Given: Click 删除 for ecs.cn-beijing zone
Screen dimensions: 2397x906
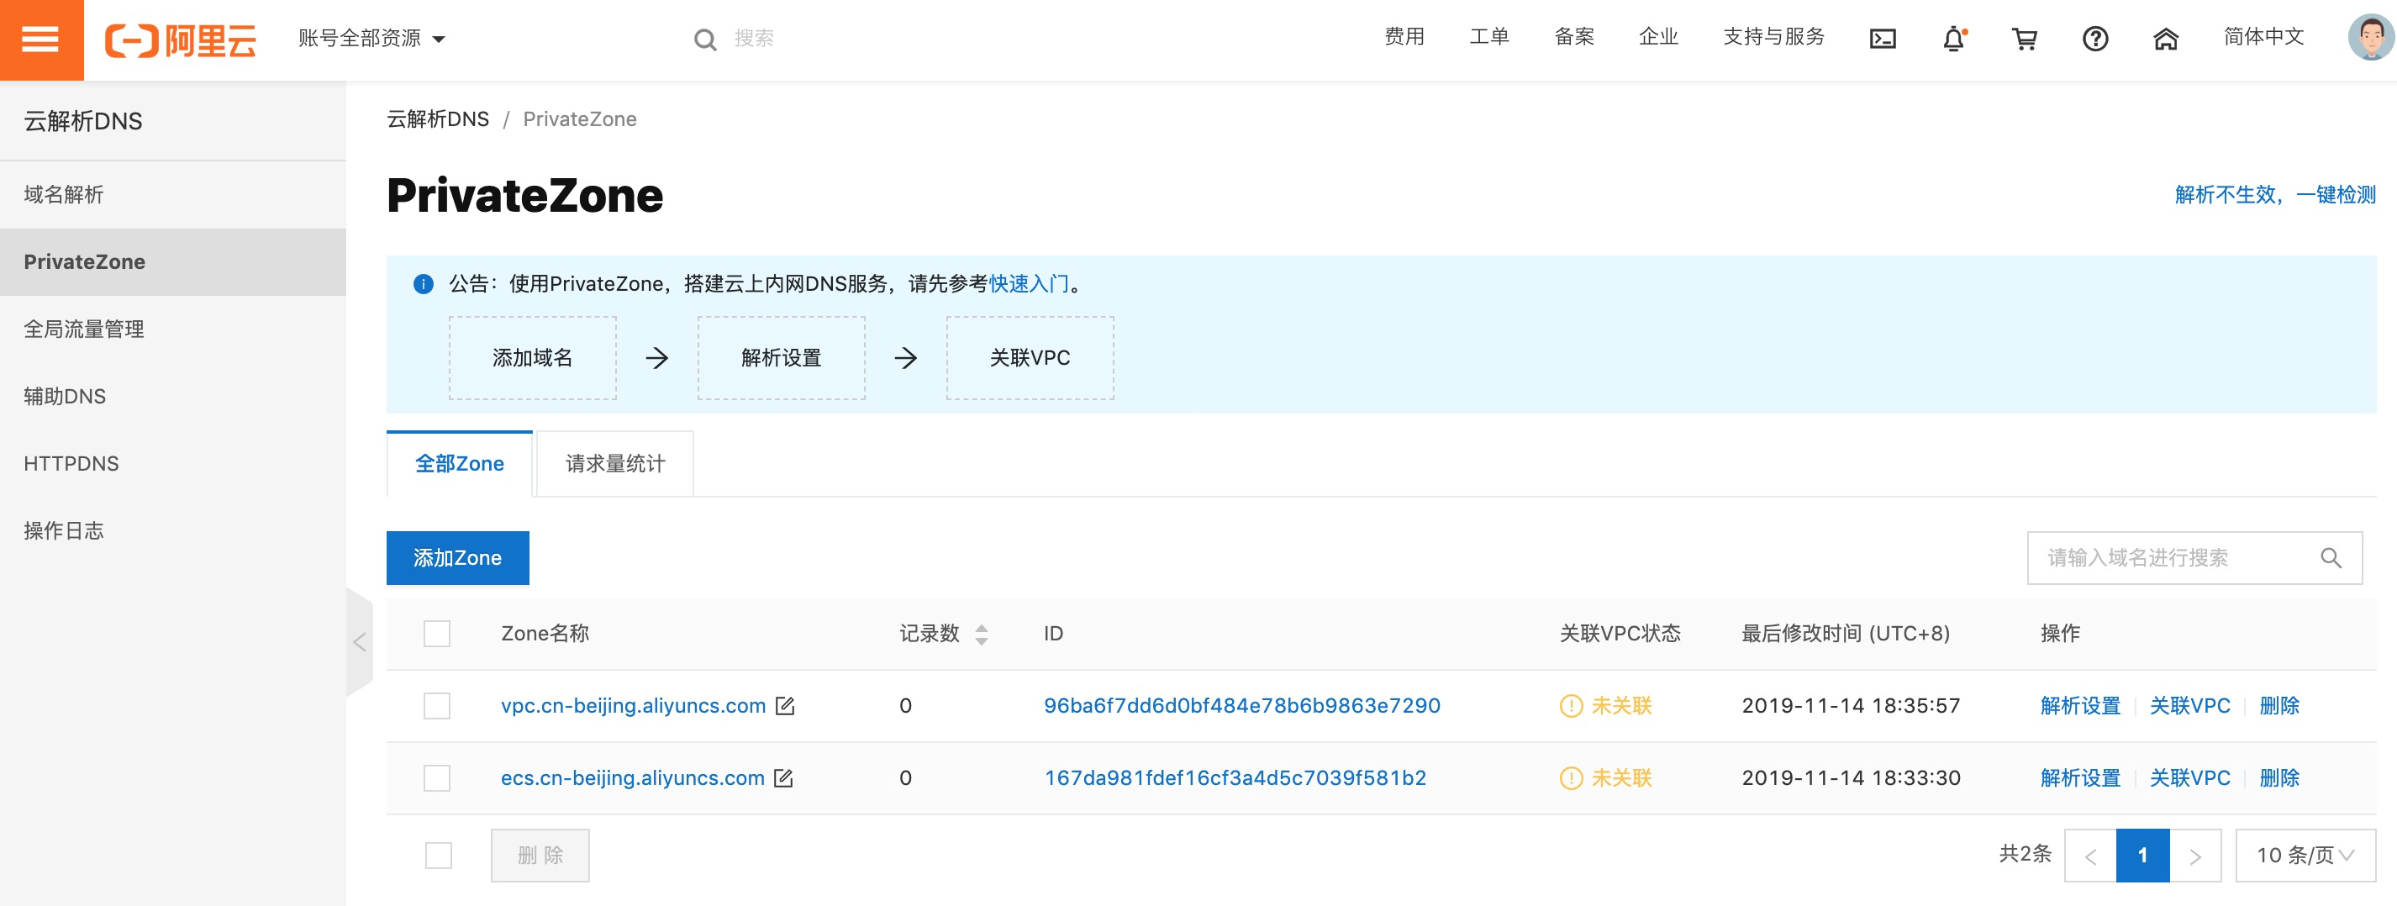Looking at the screenshot, I should click(2278, 778).
